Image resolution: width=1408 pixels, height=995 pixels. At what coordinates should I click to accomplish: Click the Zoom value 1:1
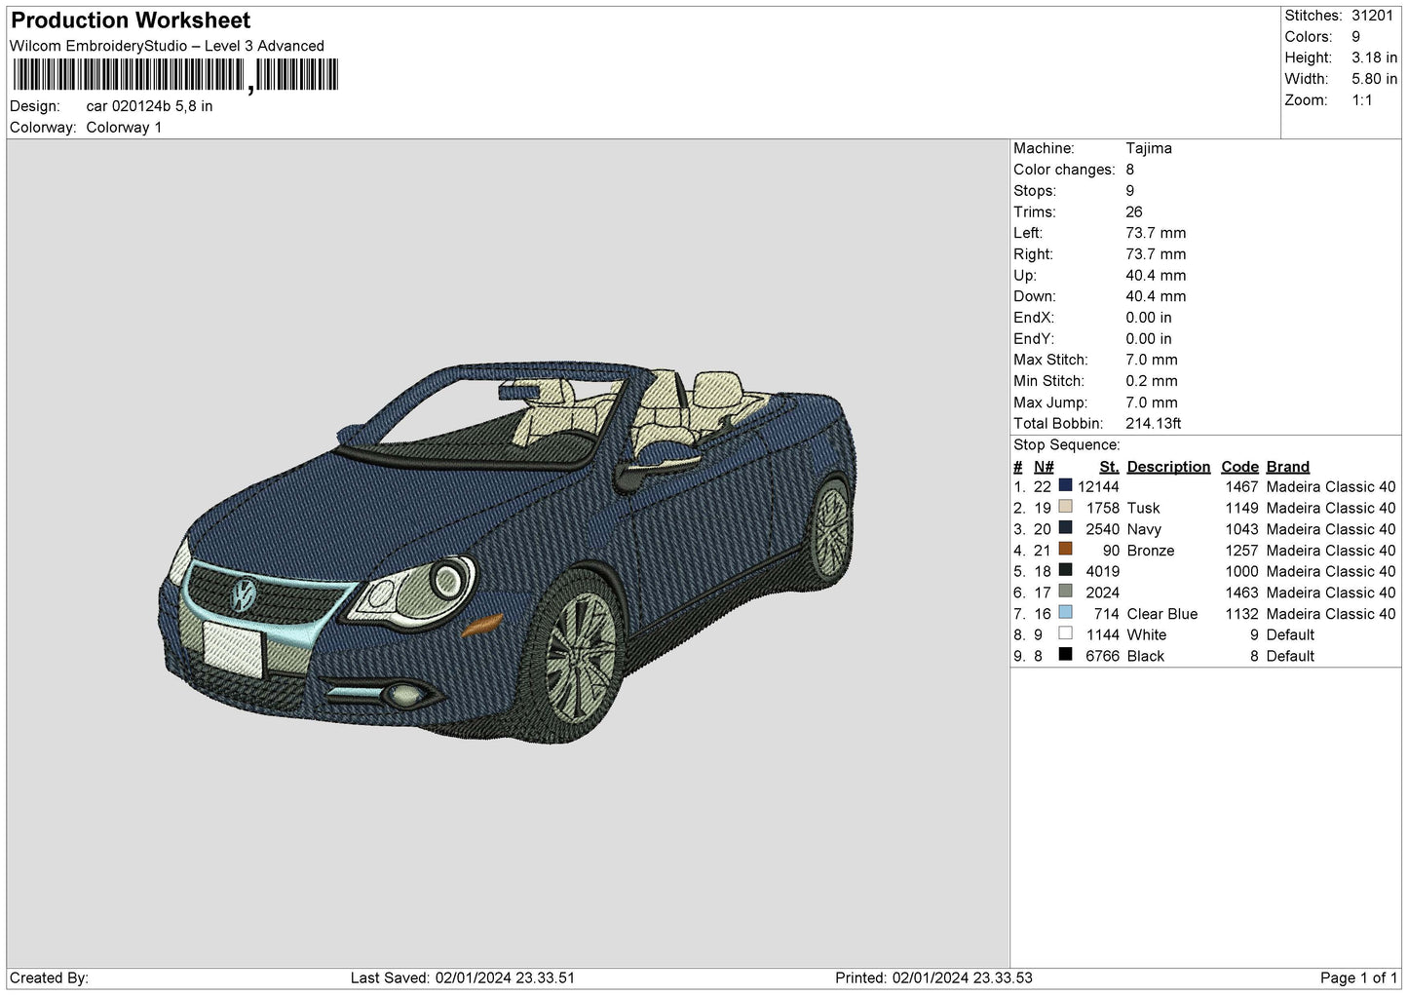1362,100
